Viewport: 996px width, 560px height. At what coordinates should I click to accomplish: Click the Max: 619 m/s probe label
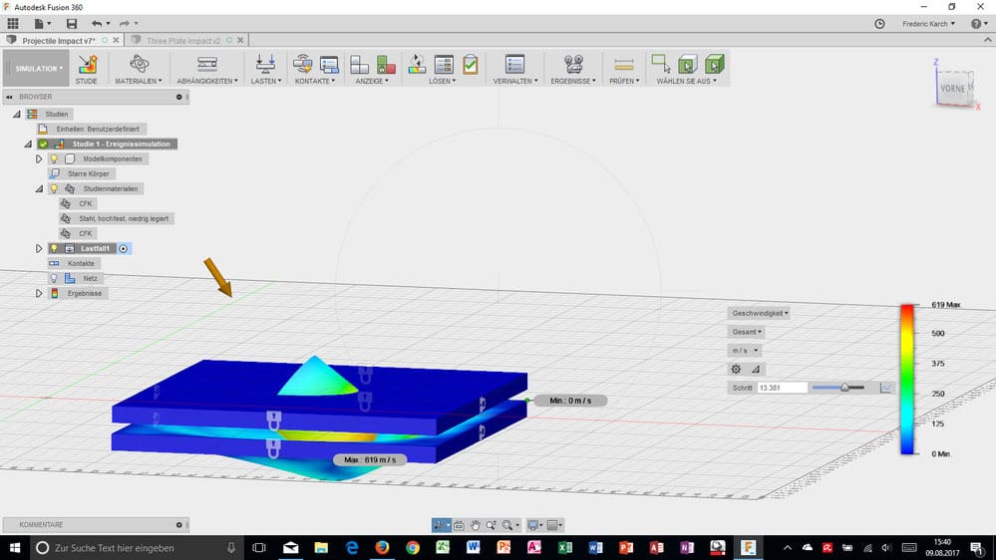[370, 459]
